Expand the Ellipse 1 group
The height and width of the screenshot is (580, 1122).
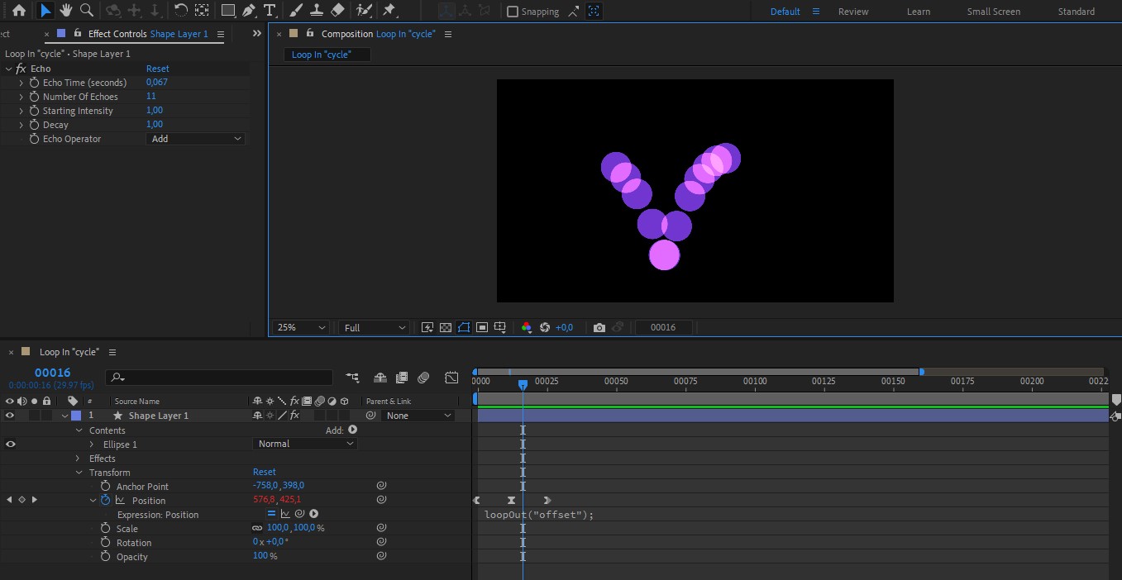click(x=92, y=445)
